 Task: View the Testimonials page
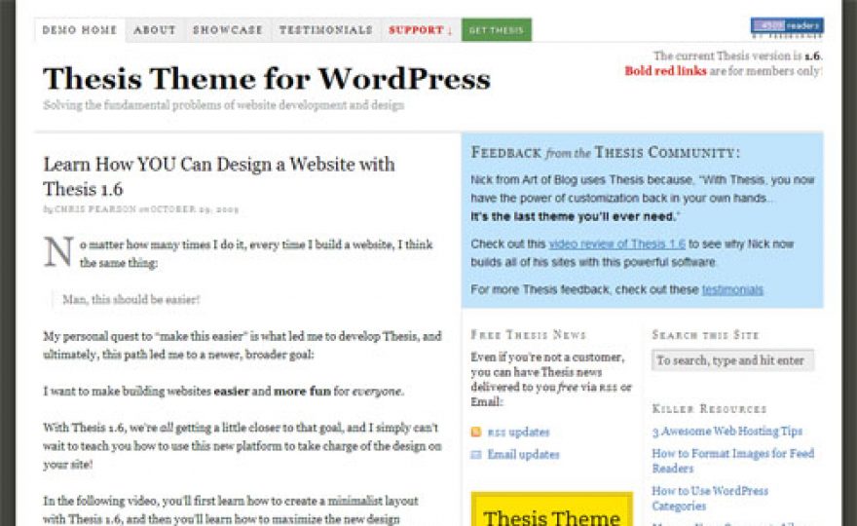pyautogui.click(x=325, y=30)
